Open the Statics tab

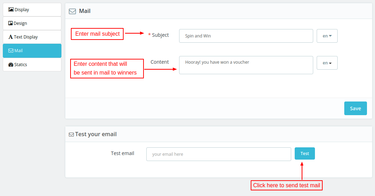32,65
